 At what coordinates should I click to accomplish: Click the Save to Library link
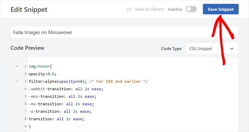[x=149, y=9]
